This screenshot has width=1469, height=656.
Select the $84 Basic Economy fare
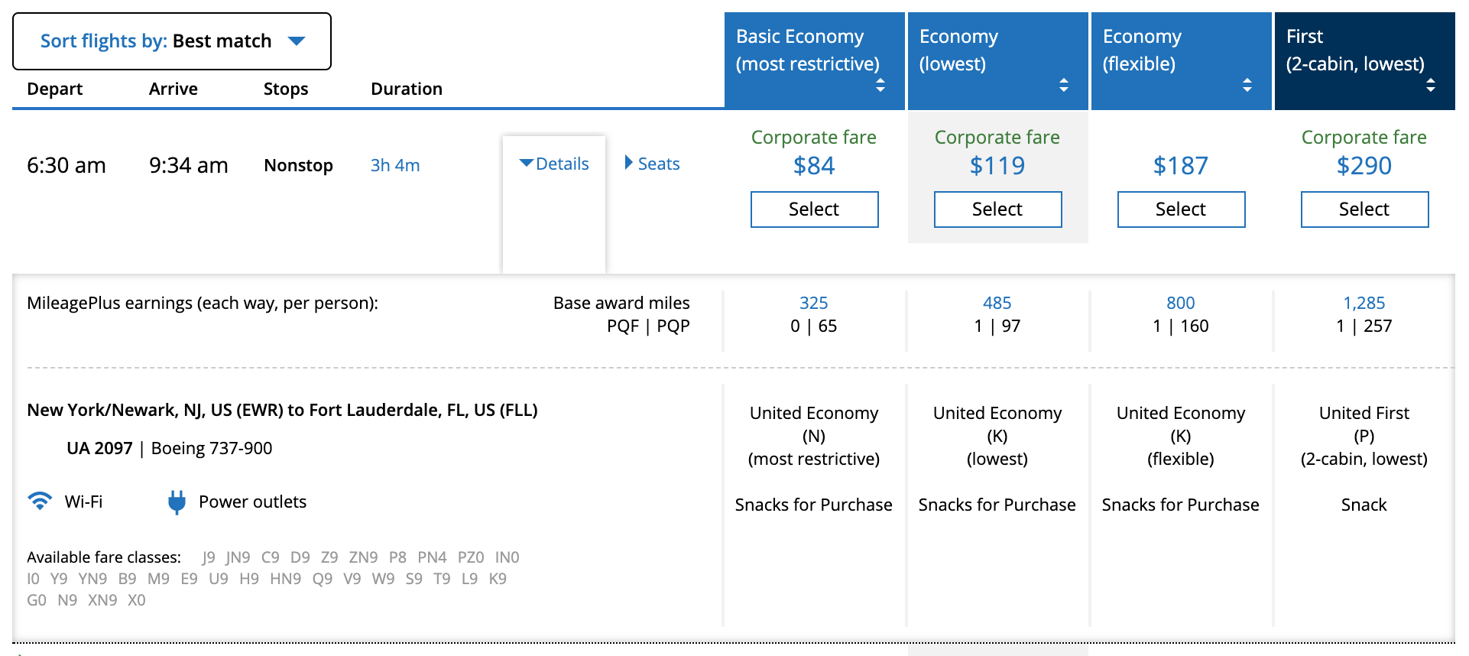click(x=814, y=209)
